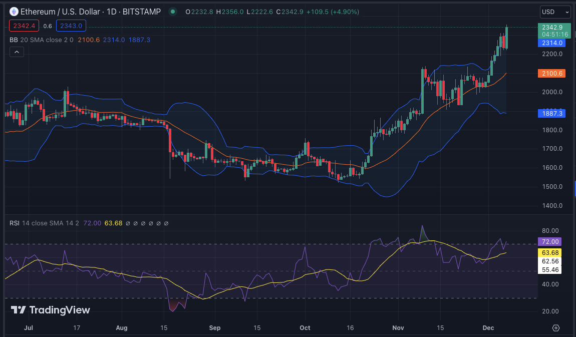The width and height of the screenshot is (576, 337).
Task: Click the TradingView logo
Action: point(50,310)
